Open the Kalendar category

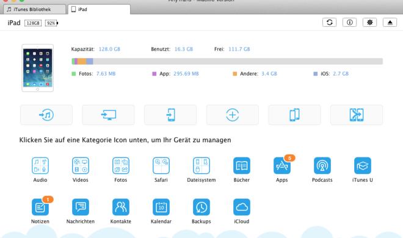[x=161, y=207]
